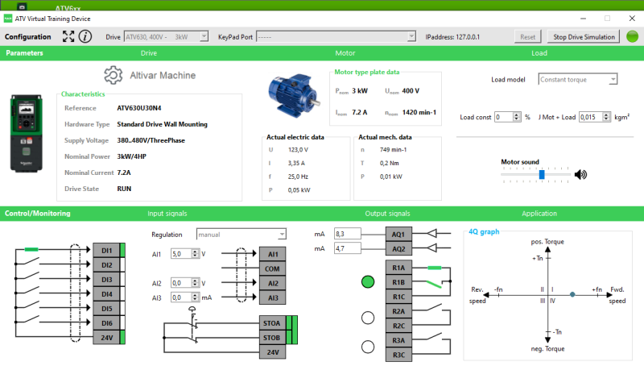Viewport: 644px width, 366px height.
Task: Toggle the STOA safe torque off switch
Action: click(193, 325)
